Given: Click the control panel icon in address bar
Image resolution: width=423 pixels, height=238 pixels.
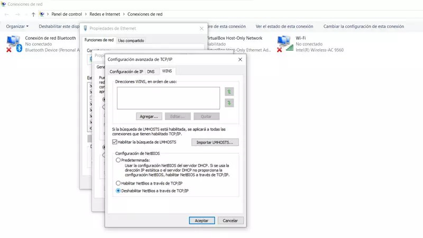Looking at the screenshot, I should 42,14.
